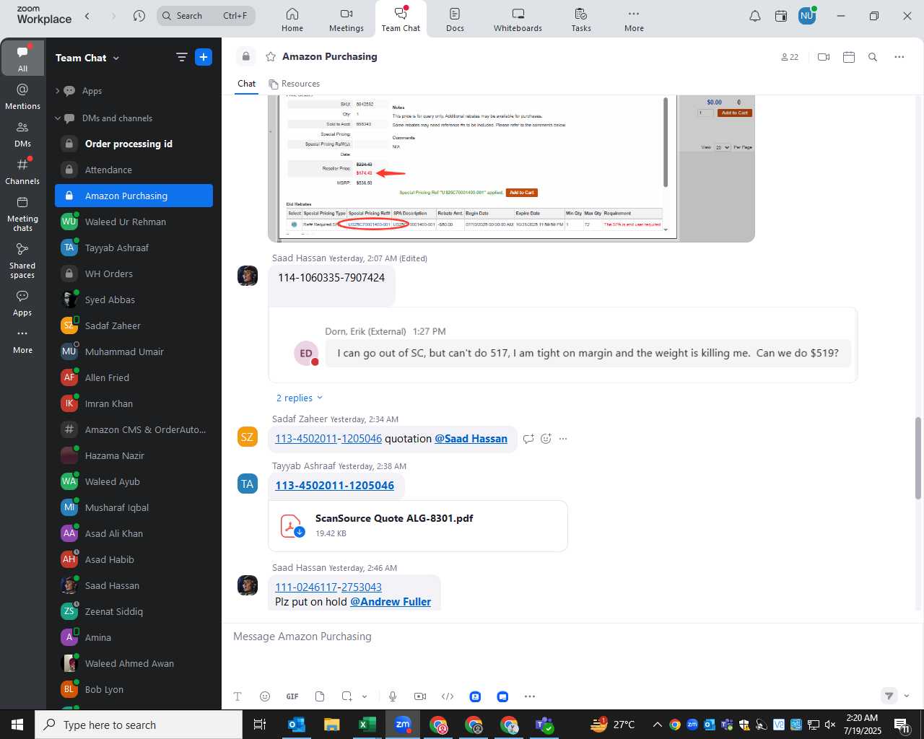Open Tasks from the top bar

point(581,19)
